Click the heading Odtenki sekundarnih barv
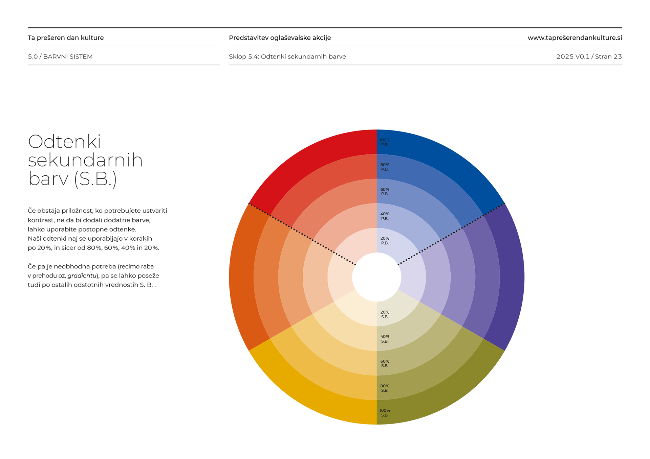This screenshot has width=650, height=459. (85, 160)
